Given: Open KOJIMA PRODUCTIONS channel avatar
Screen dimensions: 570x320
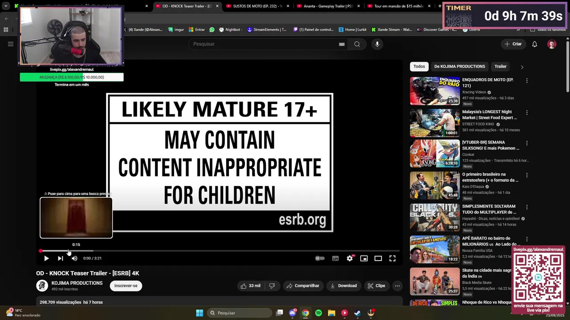Looking at the screenshot, I should point(42,286).
